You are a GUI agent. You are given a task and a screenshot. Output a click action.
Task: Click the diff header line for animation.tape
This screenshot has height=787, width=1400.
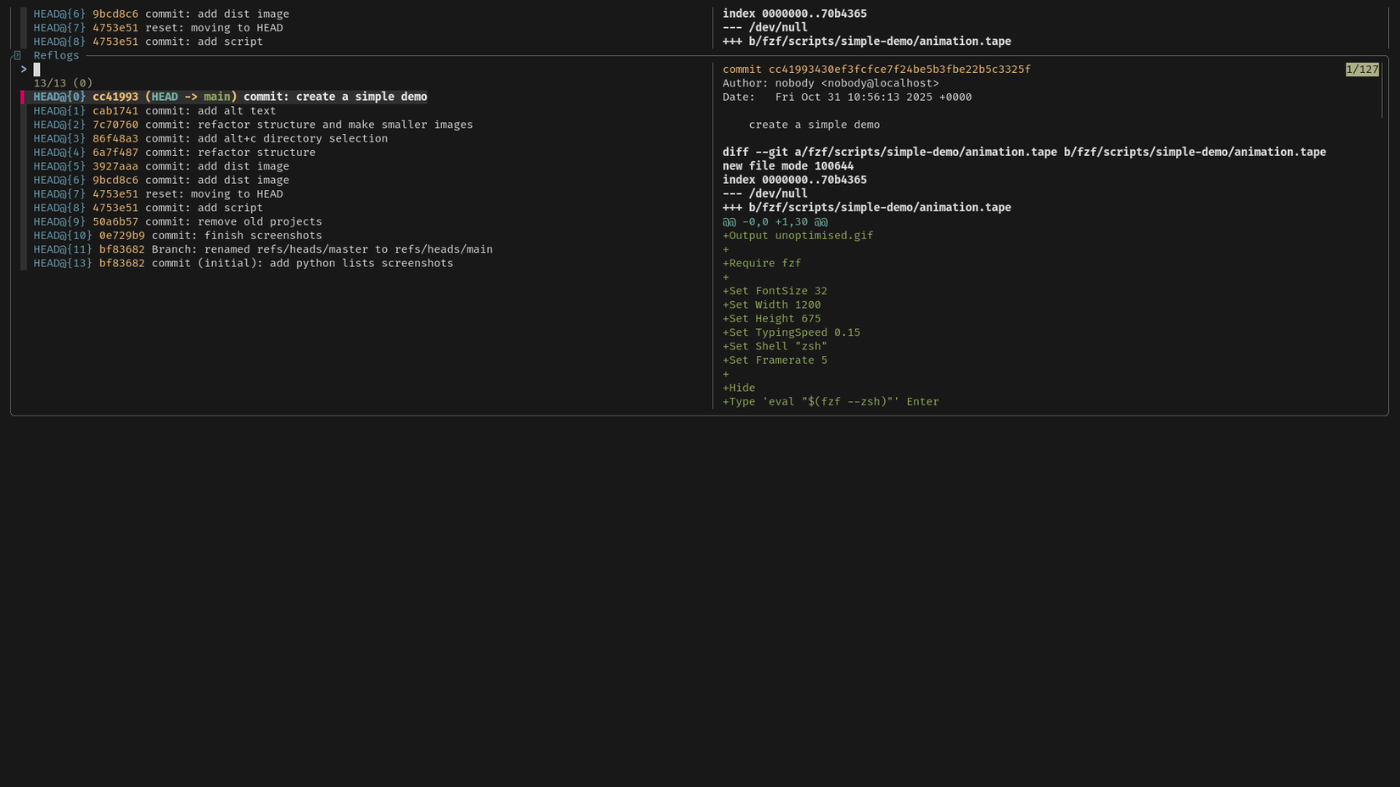coord(1018,152)
